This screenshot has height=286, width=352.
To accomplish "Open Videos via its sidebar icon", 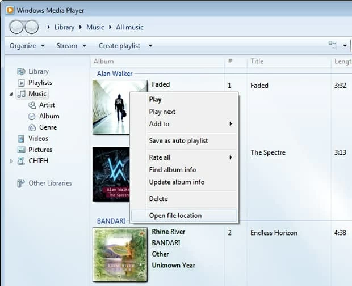I will pos(21,138).
